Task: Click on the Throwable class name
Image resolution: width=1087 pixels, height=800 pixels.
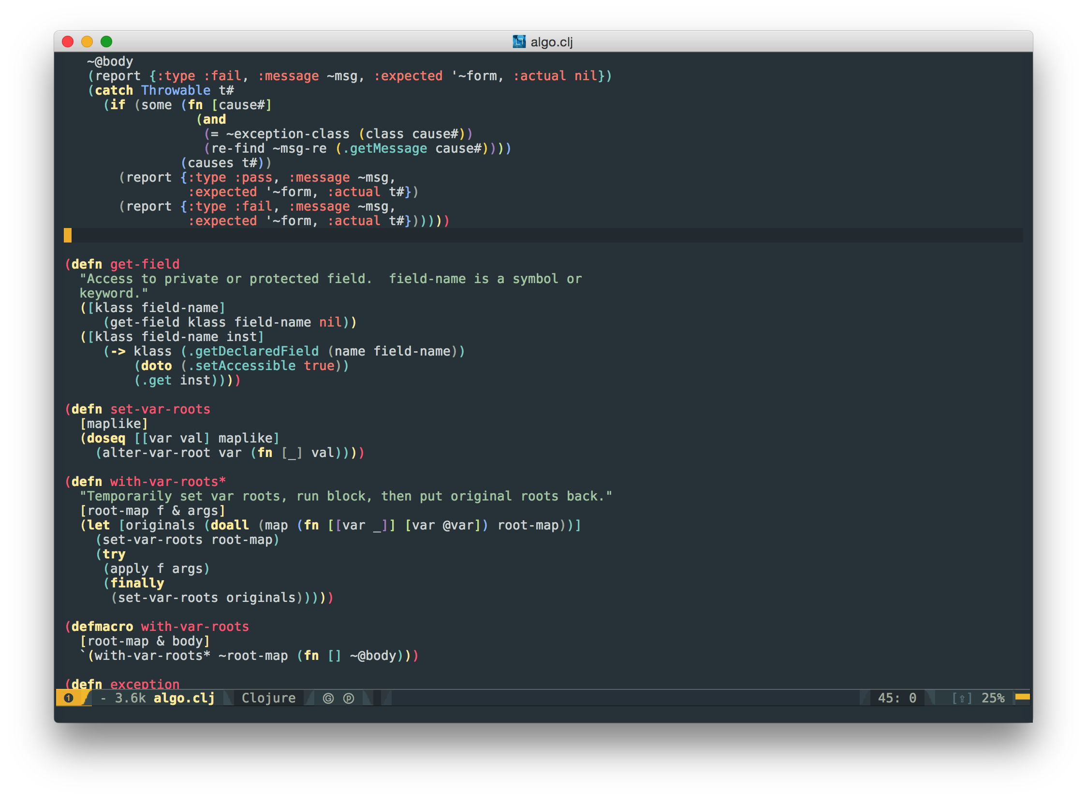Action: (x=176, y=90)
